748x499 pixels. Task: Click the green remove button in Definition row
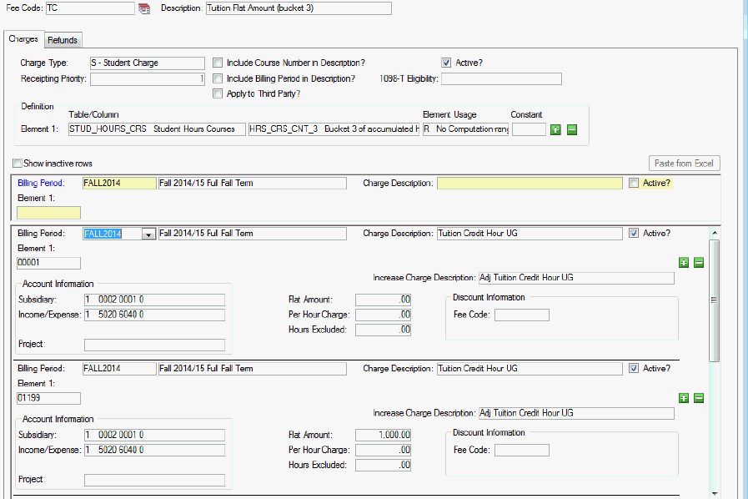point(572,129)
